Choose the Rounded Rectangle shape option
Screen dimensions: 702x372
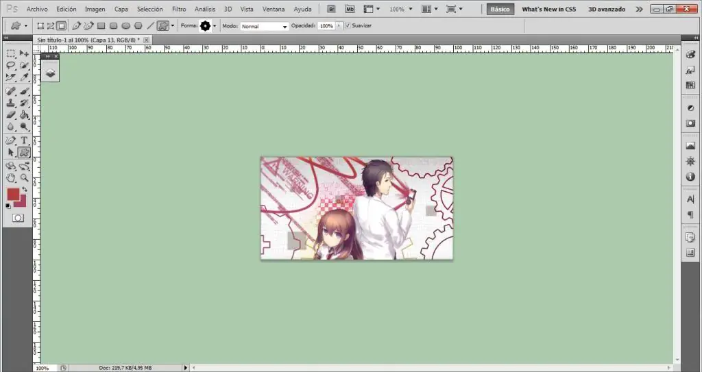pyautogui.click(x=114, y=26)
